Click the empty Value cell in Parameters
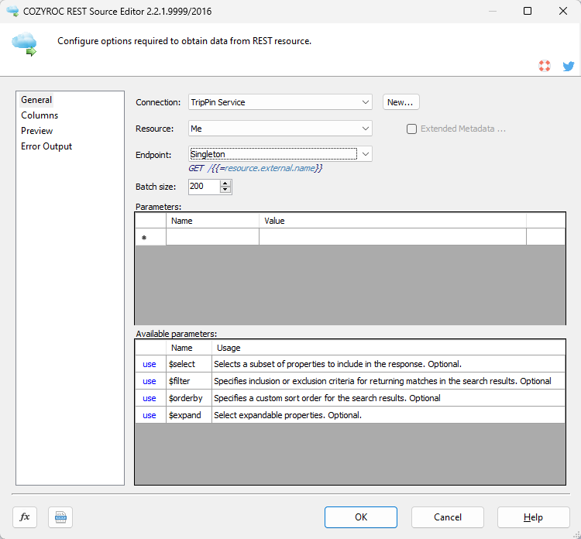Screen dimensions: 581x539 [x=393, y=237]
